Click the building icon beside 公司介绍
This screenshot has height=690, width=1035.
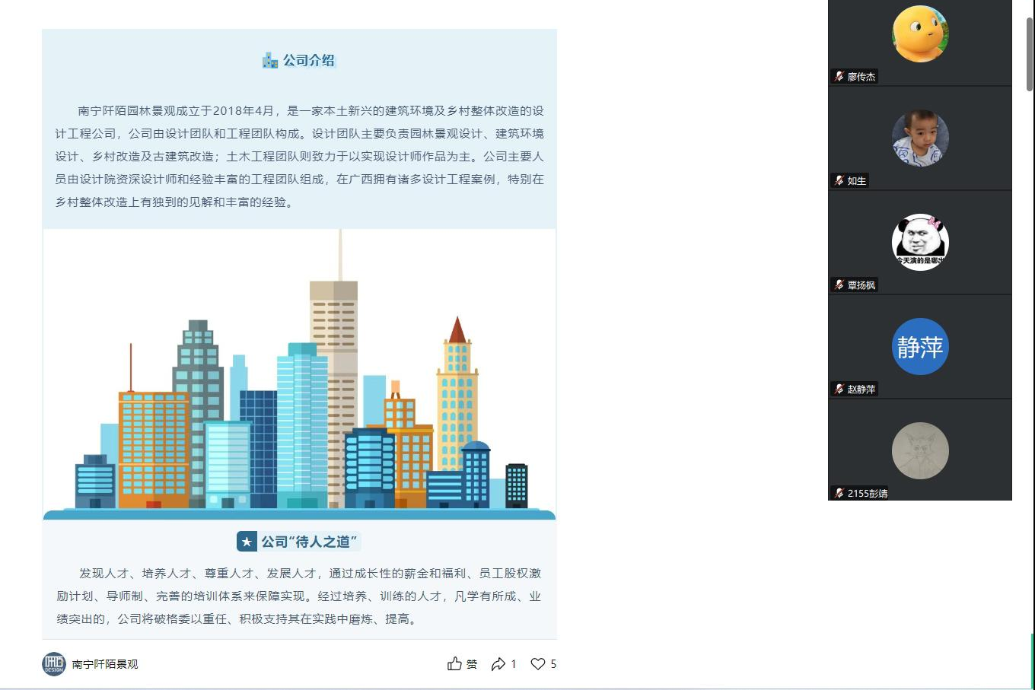click(270, 61)
